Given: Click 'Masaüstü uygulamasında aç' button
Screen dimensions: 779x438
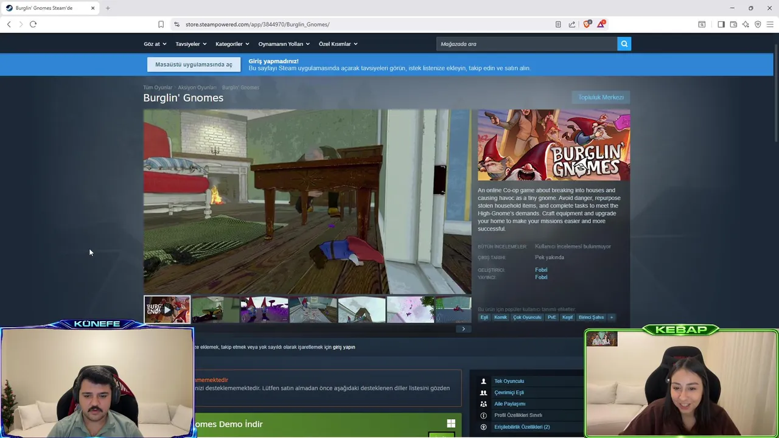Looking at the screenshot, I should click(x=194, y=64).
